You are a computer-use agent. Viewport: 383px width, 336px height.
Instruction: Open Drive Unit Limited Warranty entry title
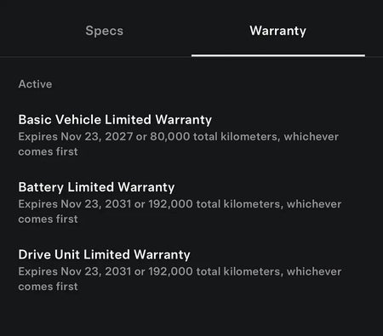(x=104, y=254)
